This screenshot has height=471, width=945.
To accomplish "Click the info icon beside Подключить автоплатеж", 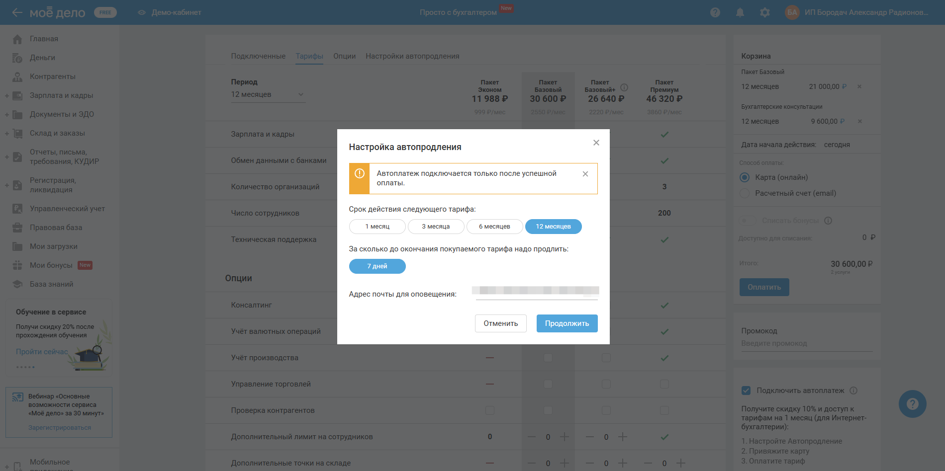I will tap(853, 391).
